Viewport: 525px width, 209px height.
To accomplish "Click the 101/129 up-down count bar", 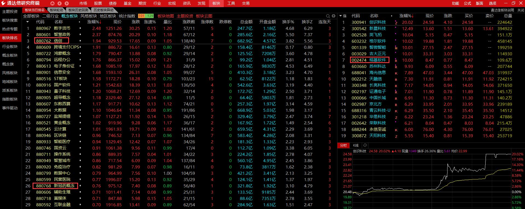I will pyautogui.click(x=146, y=16).
